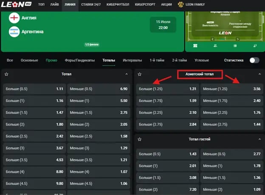Bet Тотал Меньше (3.5) at 1.21

click(99, 160)
